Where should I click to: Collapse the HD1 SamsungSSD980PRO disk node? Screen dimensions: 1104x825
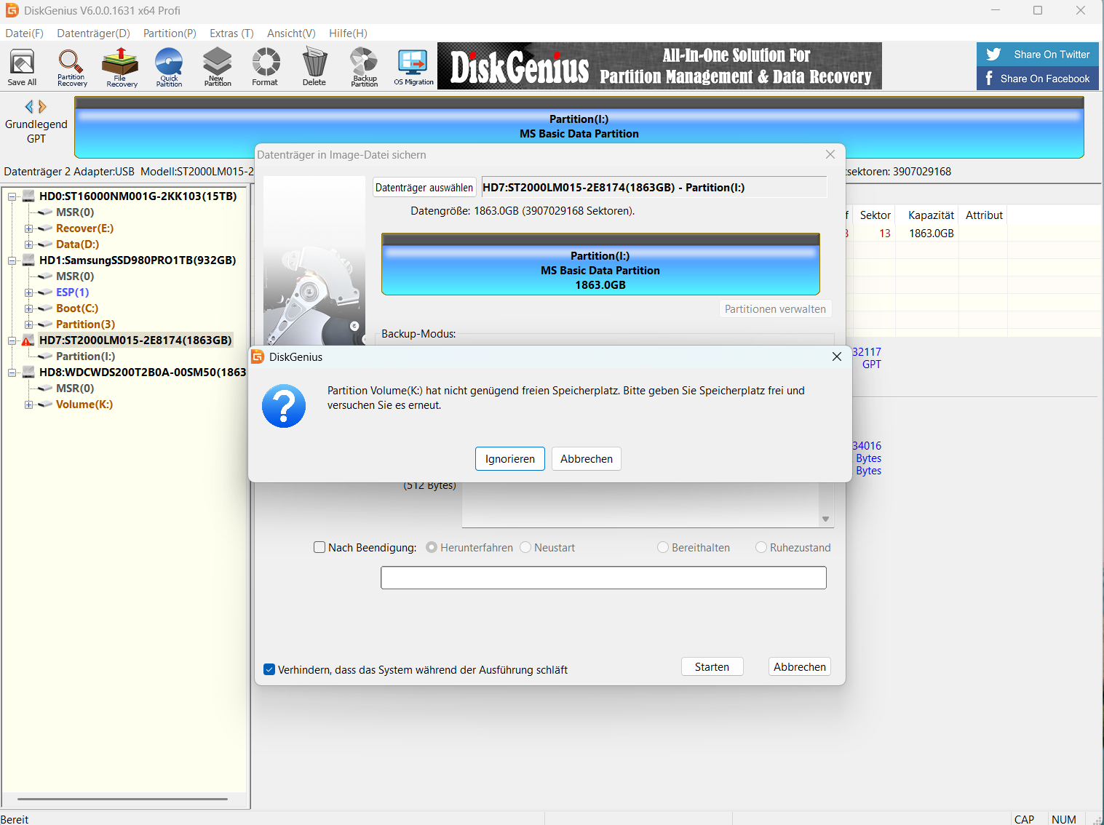(x=12, y=260)
